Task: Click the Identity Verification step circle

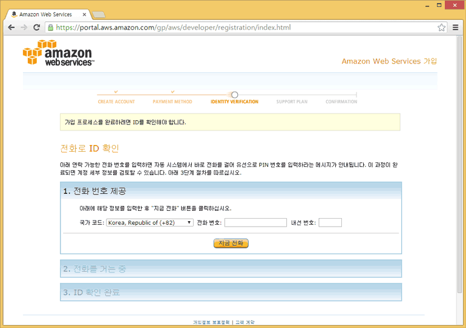Action: point(235,95)
